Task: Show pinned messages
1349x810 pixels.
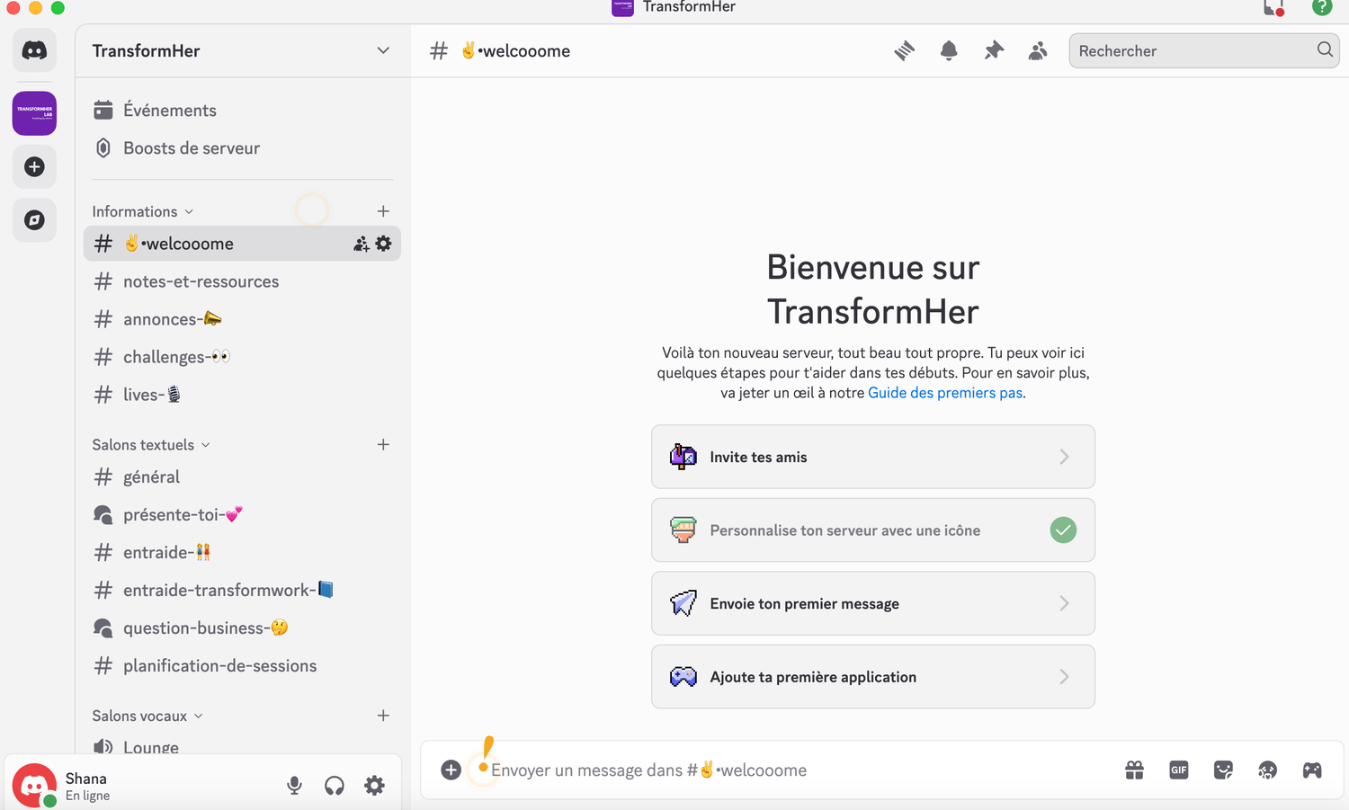Action: [x=994, y=50]
